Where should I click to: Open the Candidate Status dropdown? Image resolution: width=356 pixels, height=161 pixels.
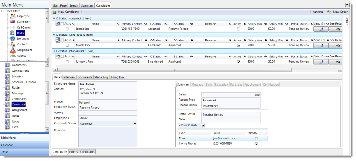tap(135, 124)
